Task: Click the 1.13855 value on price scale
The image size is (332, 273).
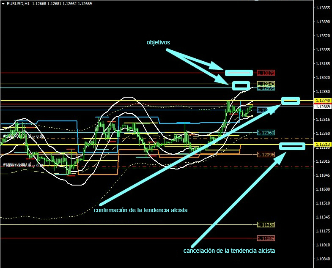Action: tap(323, 8)
